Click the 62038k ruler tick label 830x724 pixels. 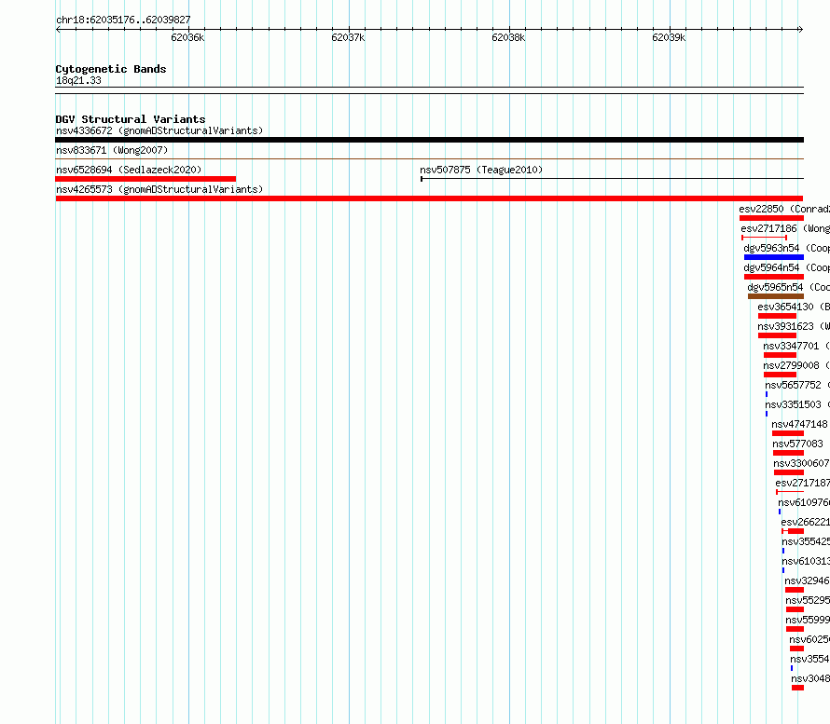[x=508, y=37]
